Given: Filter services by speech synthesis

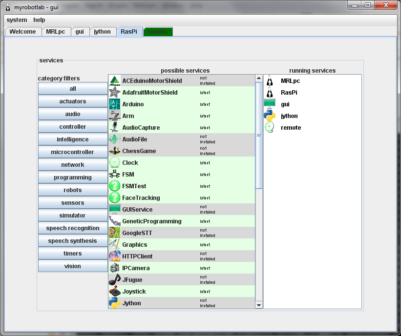Looking at the screenshot, I should pyautogui.click(x=73, y=241).
